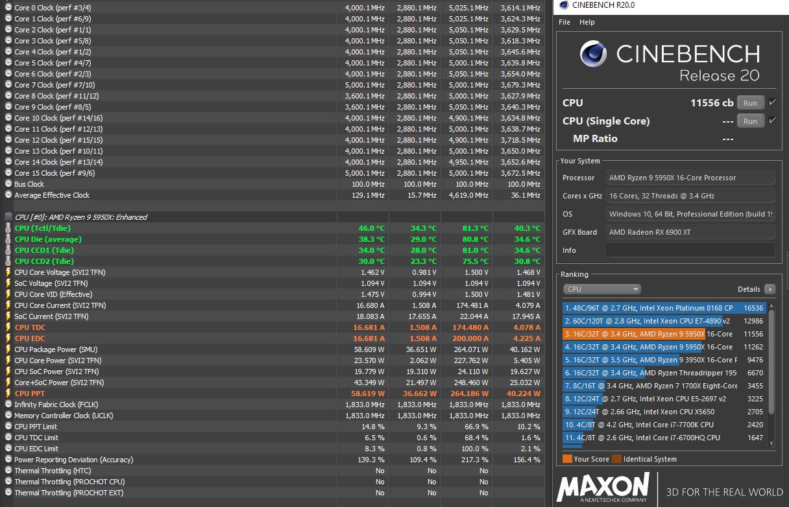Open the Ranking CPU dropdown

coord(601,289)
